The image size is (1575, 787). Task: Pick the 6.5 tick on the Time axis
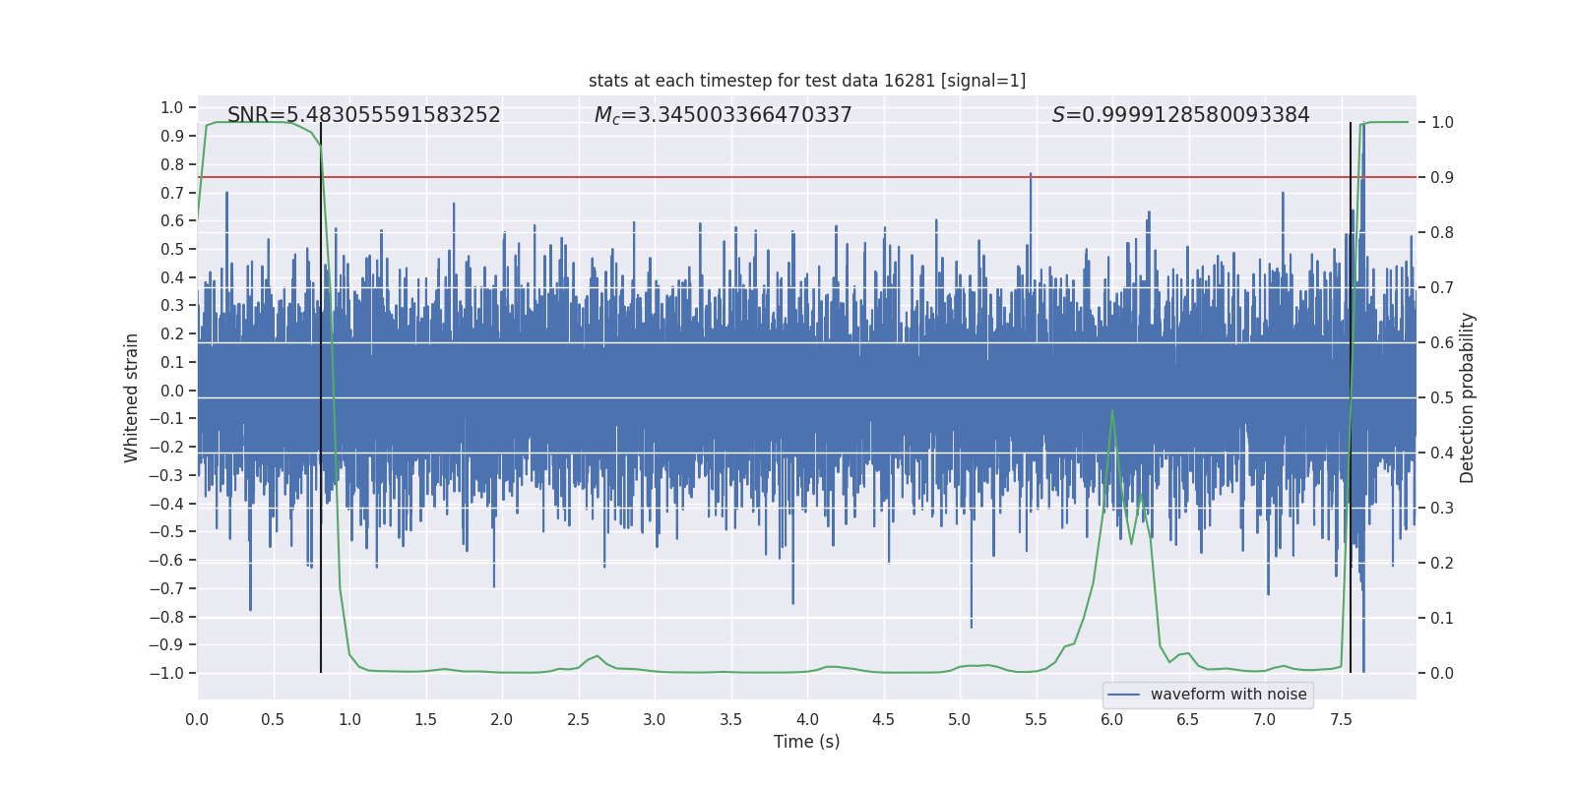pos(1188,719)
